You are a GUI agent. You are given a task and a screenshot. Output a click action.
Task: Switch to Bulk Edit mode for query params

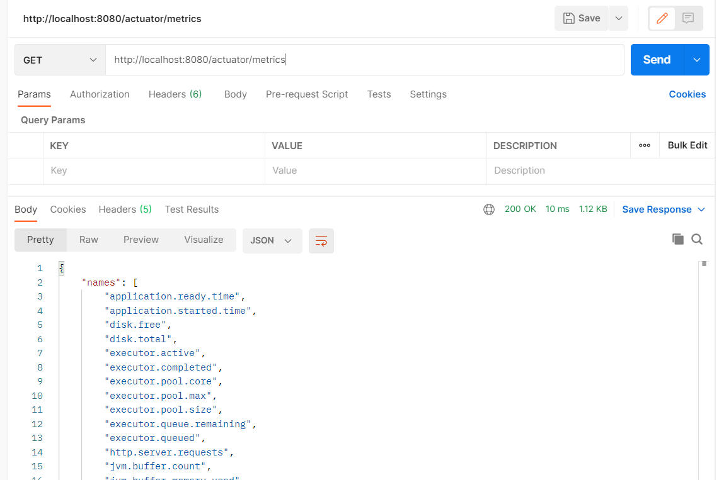687,145
